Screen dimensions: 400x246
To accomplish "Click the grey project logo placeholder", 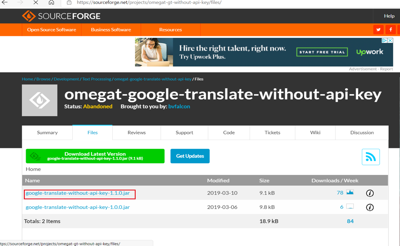I will coord(40,100).
